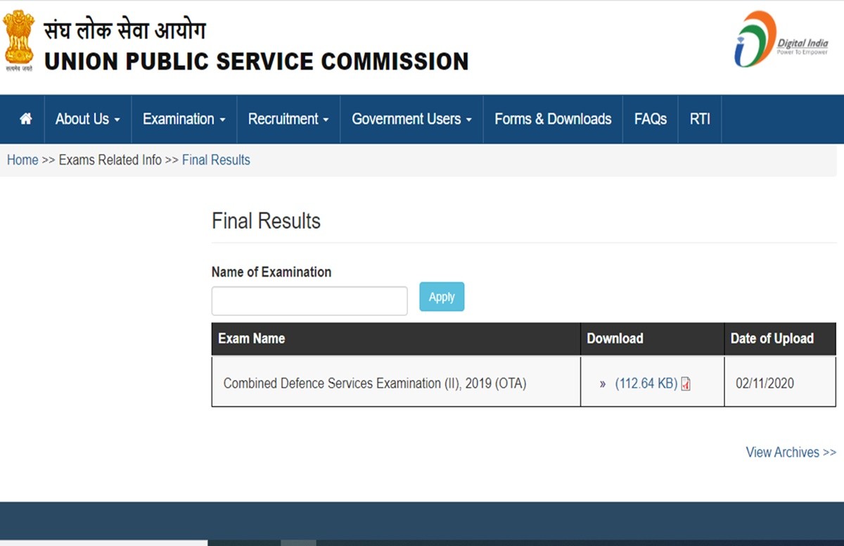The image size is (844, 546).
Task: Open the FAQs menu item
Action: pyautogui.click(x=650, y=119)
